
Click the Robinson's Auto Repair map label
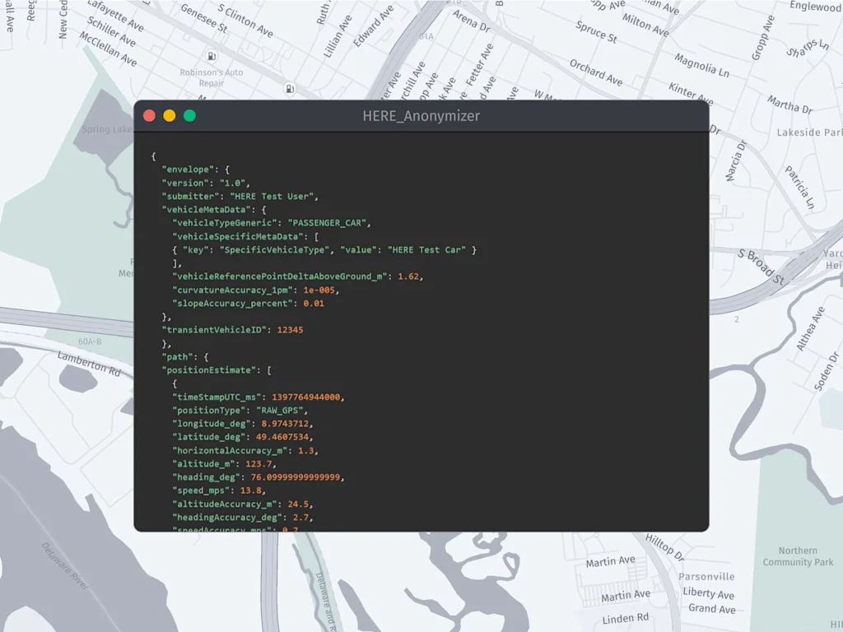click(212, 77)
